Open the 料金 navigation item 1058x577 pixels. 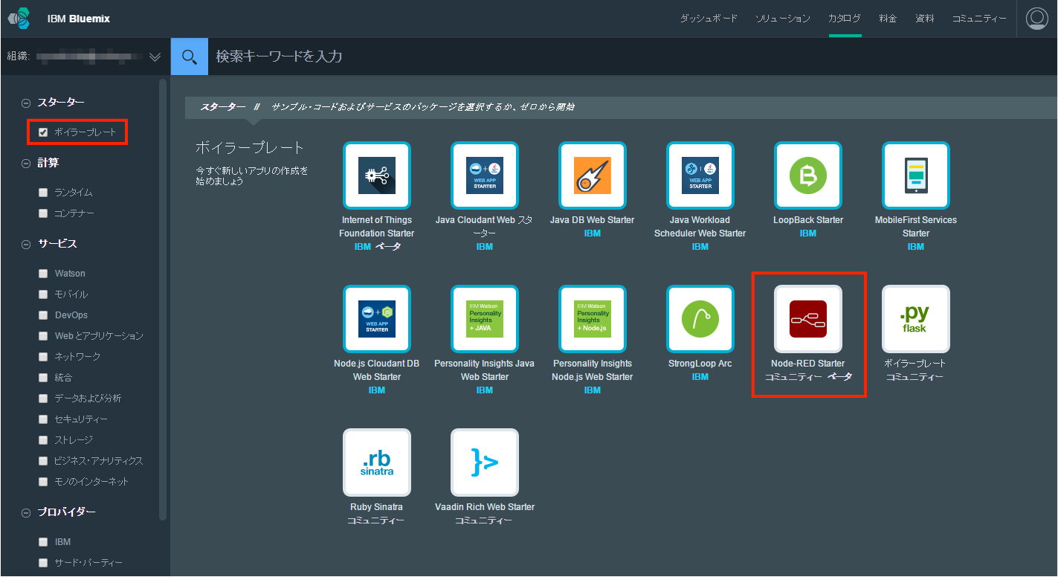tap(888, 19)
